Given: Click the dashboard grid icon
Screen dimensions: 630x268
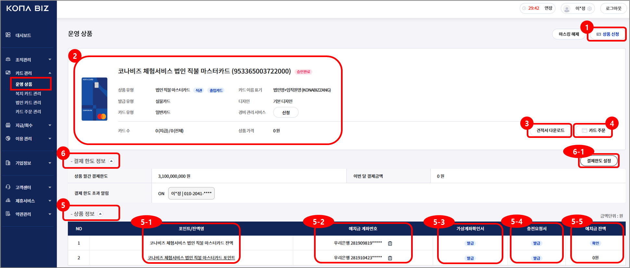Looking at the screenshot, I should coord(8,35).
